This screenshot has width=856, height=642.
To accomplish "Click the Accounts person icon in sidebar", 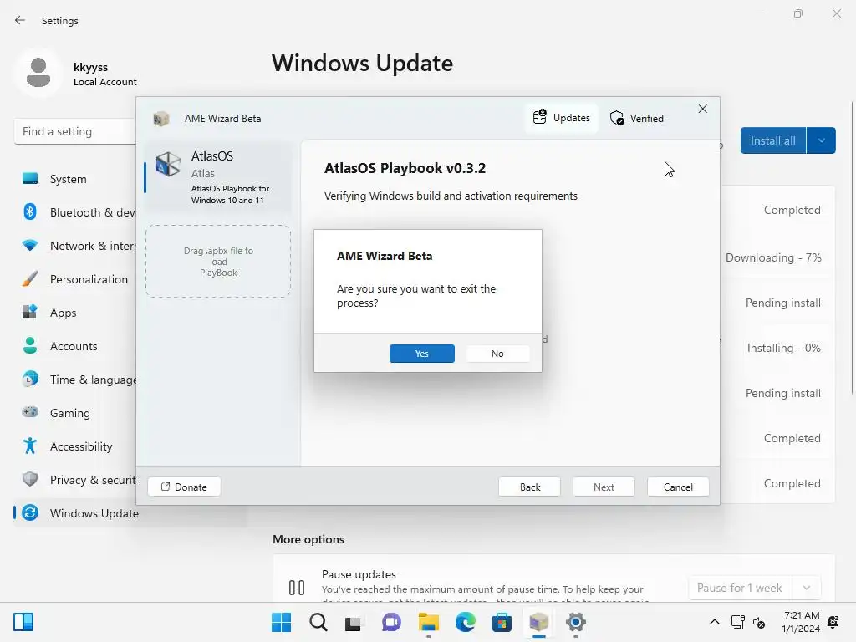I will point(30,345).
